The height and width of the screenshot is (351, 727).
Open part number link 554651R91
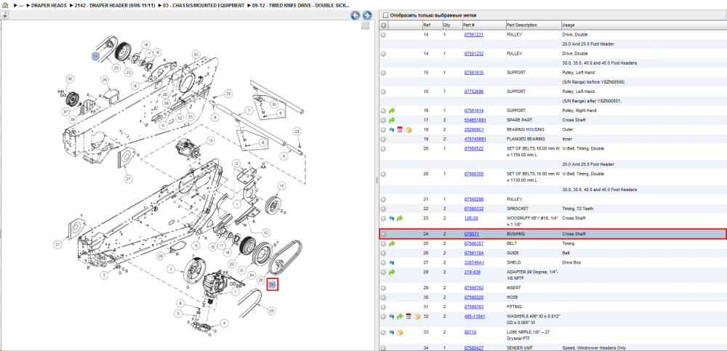click(x=475, y=120)
